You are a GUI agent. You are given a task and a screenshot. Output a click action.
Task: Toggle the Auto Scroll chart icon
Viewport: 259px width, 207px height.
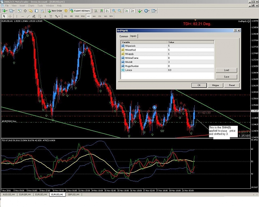click(126, 11)
